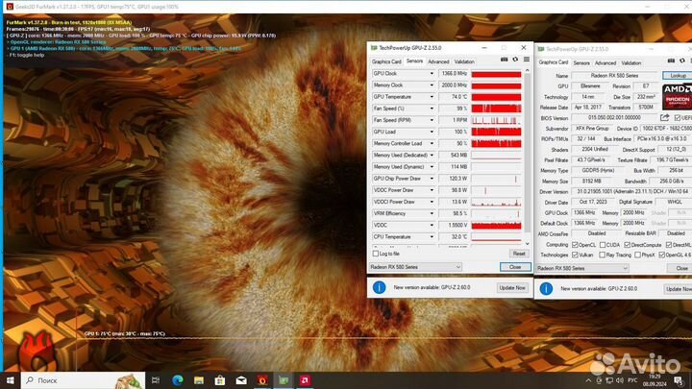692x389 pixels.
Task: Click the FurMark flame logo
Action: click(37, 351)
